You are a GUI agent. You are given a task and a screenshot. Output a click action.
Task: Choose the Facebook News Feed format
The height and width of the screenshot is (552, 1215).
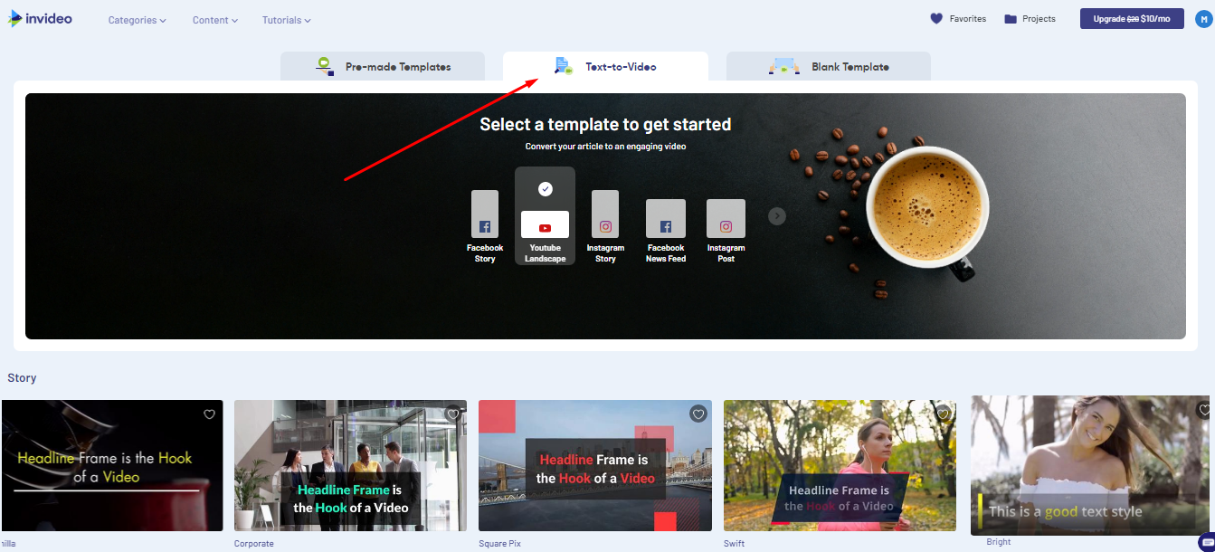(666, 232)
